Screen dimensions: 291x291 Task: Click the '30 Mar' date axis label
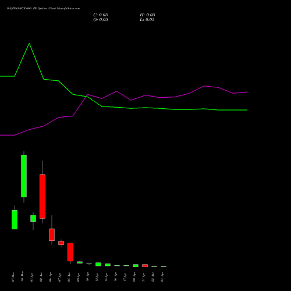[22, 276]
